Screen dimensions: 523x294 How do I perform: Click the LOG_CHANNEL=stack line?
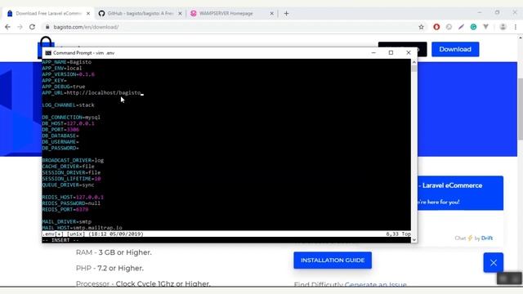click(x=68, y=105)
